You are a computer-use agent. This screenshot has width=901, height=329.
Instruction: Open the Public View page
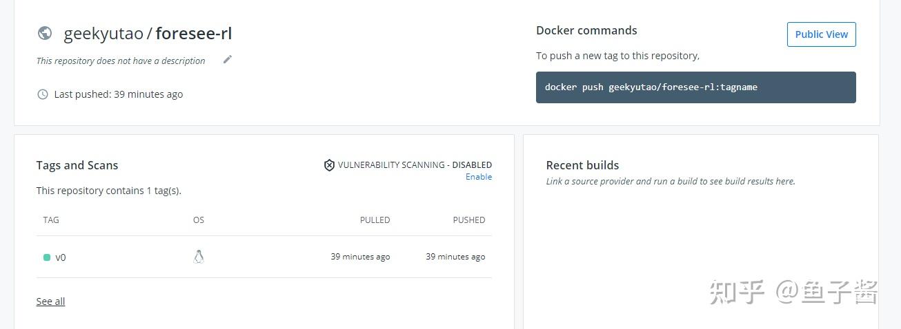point(821,34)
